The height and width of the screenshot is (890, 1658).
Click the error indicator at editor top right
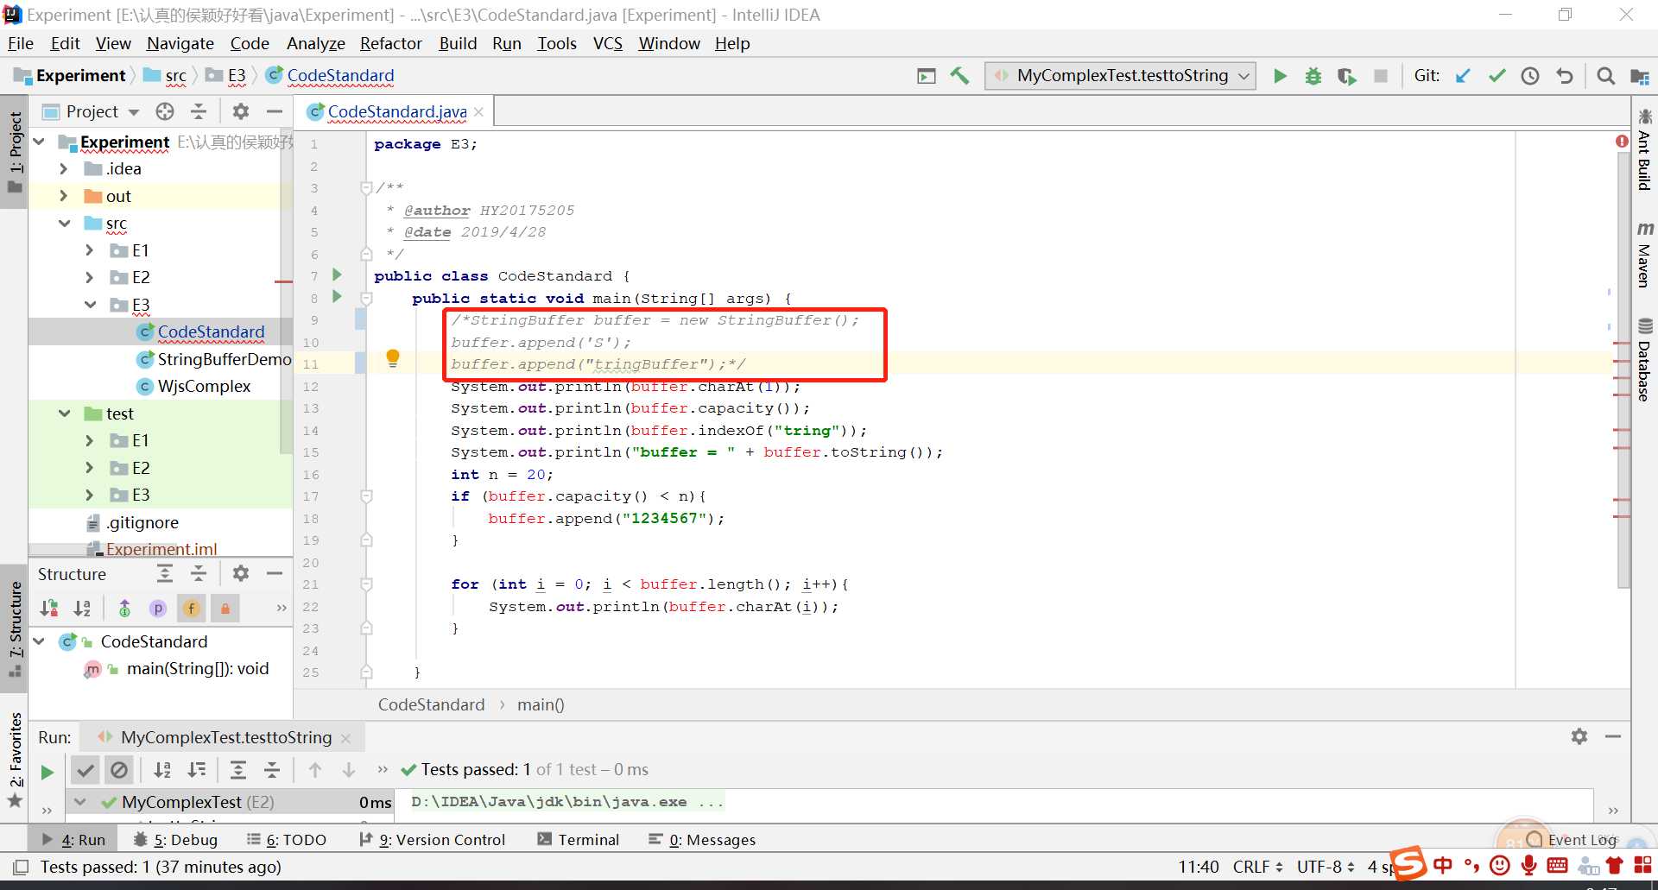(x=1622, y=141)
